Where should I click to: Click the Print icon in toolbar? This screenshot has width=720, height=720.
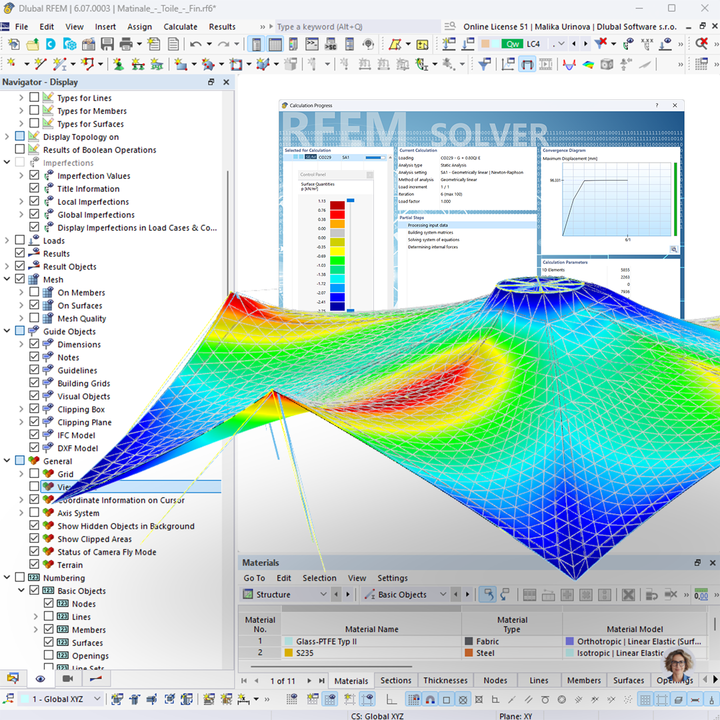pos(126,45)
